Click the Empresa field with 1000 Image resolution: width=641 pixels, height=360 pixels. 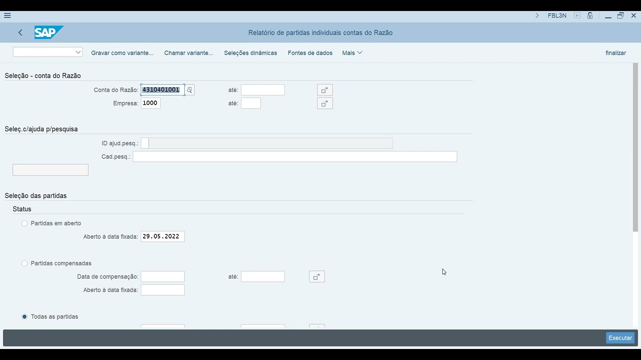[x=151, y=103]
